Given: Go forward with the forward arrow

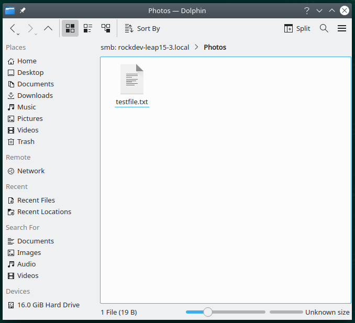Looking at the screenshot, I should point(30,28).
